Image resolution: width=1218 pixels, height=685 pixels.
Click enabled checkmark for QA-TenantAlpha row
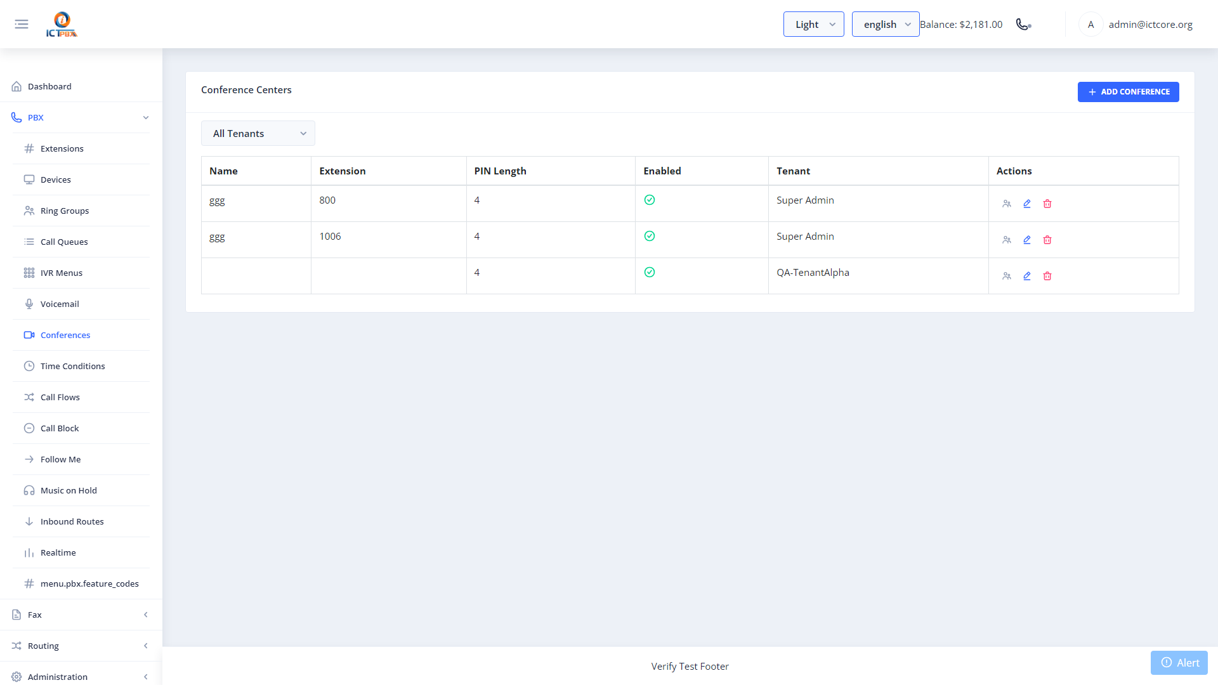tap(650, 272)
